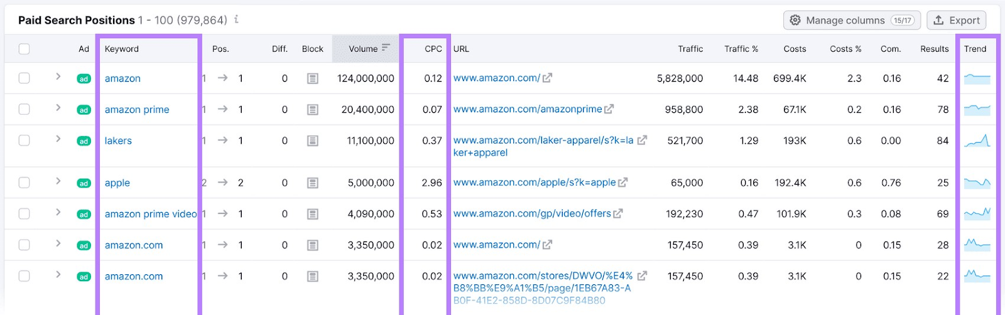Viewport: 1005px width, 315px height.
Task: Toggle the select-all checkbox in header
Action: (24, 49)
